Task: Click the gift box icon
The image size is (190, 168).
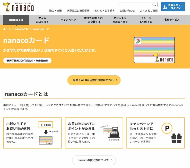Action: [x=176, y=138]
